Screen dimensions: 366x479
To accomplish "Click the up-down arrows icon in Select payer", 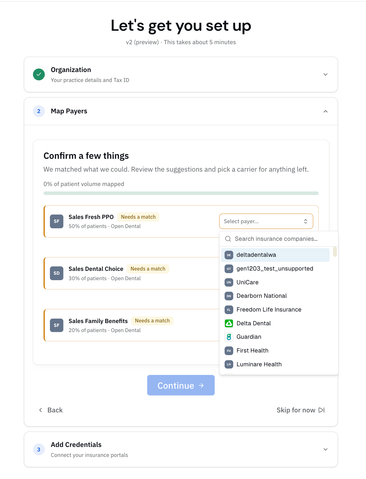I will (306, 221).
